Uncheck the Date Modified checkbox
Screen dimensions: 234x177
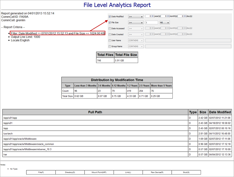tap(110, 17)
